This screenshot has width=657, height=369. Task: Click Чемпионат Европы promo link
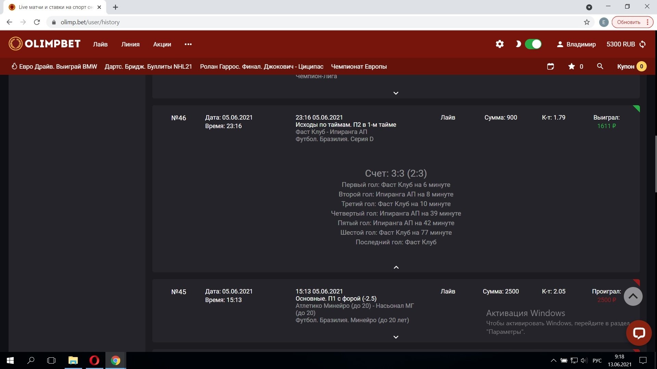[x=359, y=66]
